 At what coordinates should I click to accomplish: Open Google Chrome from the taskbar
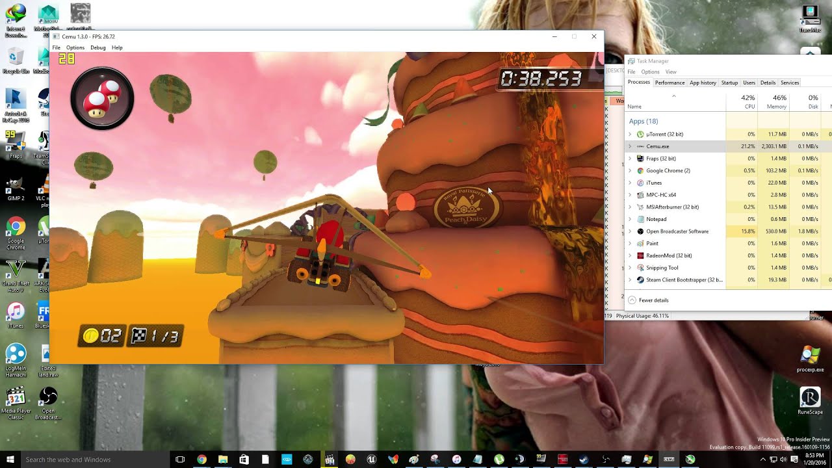pyautogui.click(x=201, y=459)
